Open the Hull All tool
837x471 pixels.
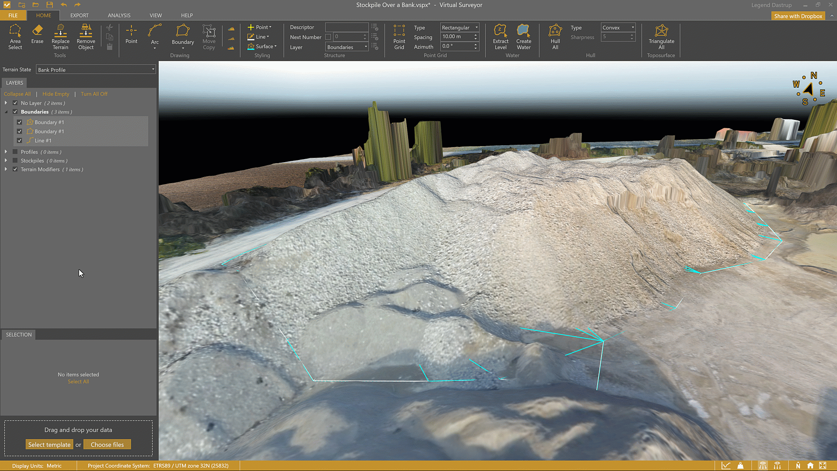(555, 37)
